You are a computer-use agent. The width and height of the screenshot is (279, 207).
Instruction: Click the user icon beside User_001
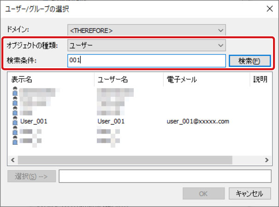[x=15, y=121]
